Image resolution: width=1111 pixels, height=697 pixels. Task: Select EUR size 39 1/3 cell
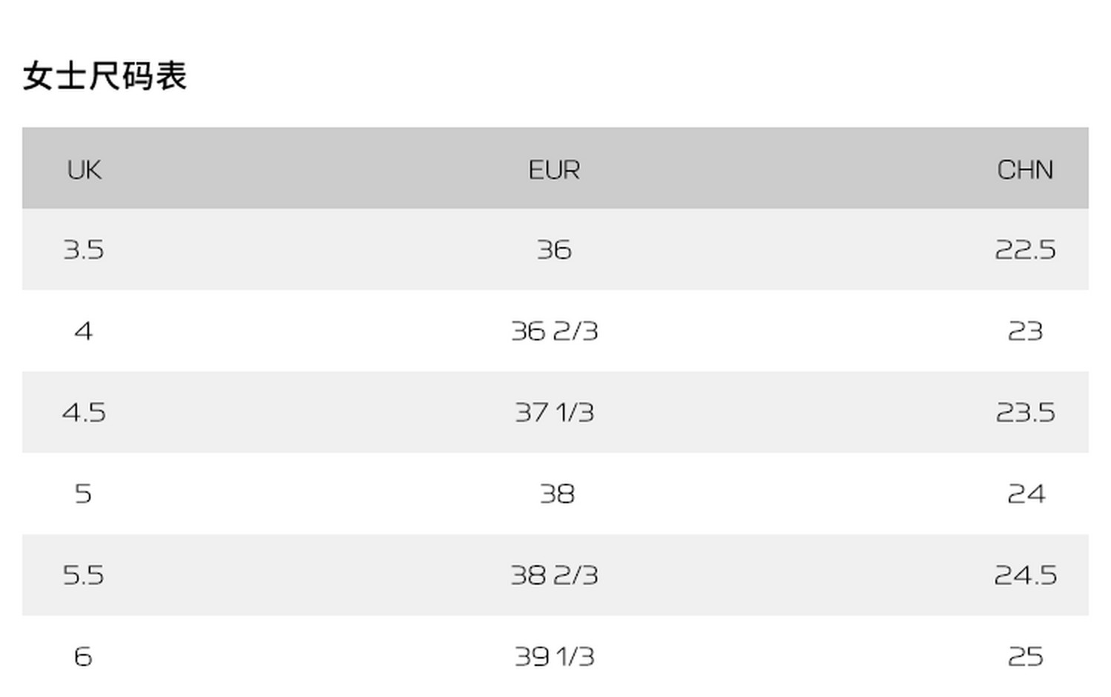click(x=554, y=657)
